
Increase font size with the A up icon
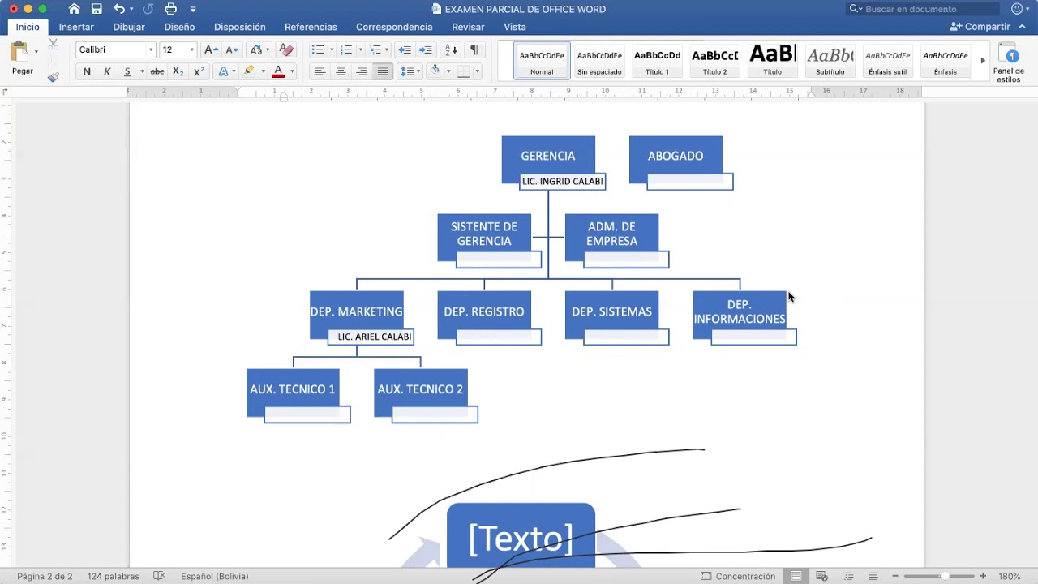tap(210, 49)
